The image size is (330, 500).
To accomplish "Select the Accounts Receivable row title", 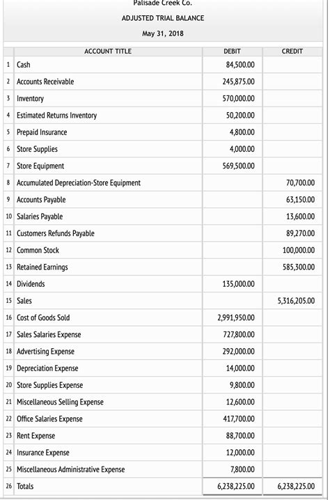I will point(45,81).
